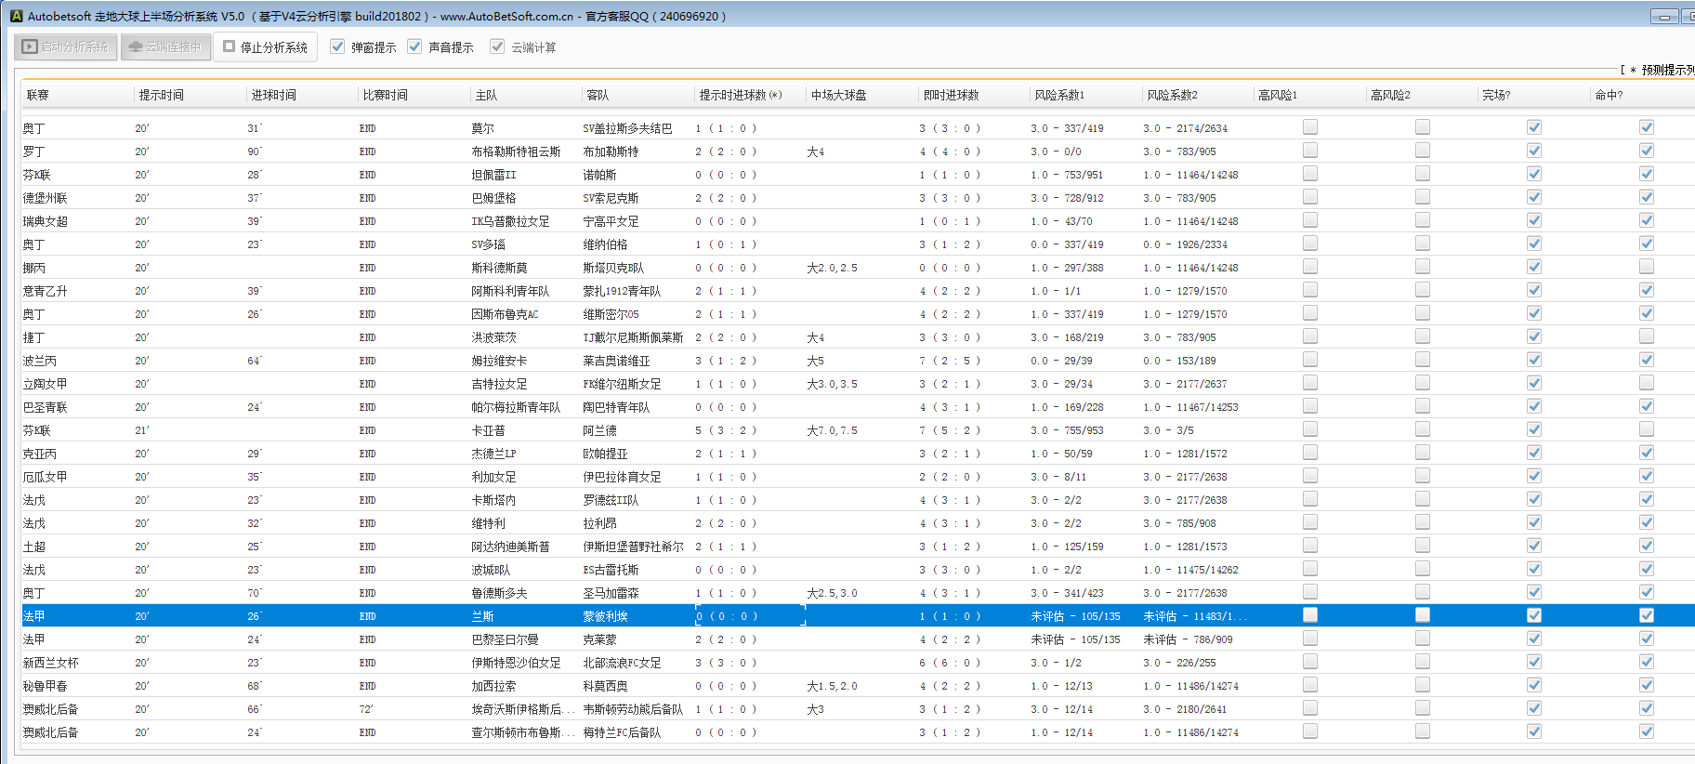Toggle the 云端计算 cloud computing checkbox
Screen dimensions: 1695x764
tap(497, 46)
